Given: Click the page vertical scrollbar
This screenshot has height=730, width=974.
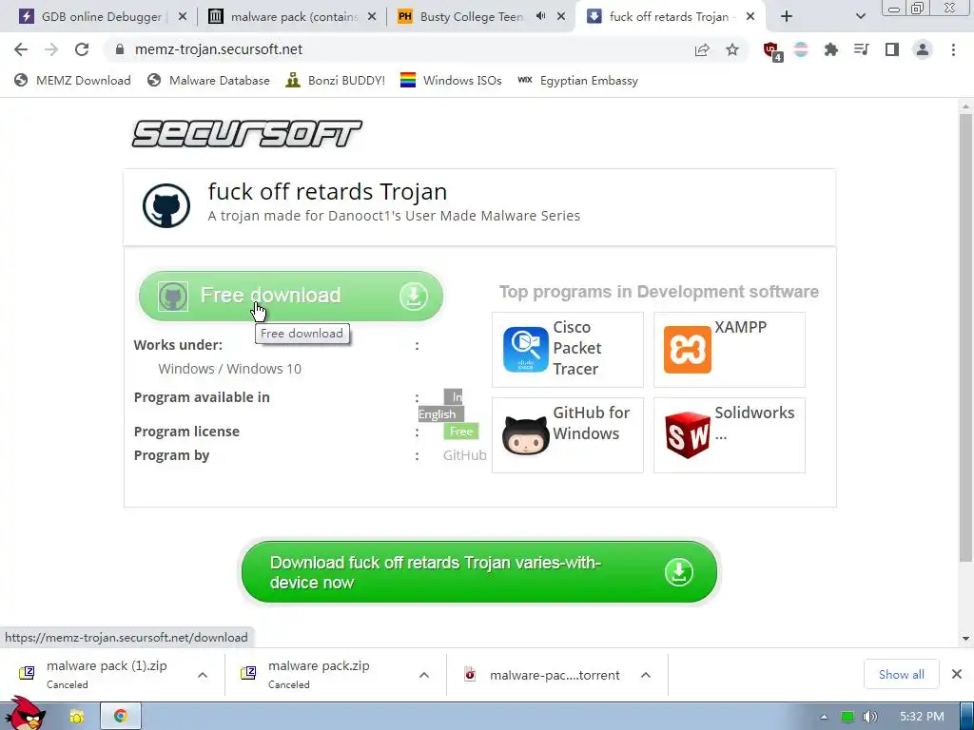Looking at the screenshot, I should pos(965,336).
